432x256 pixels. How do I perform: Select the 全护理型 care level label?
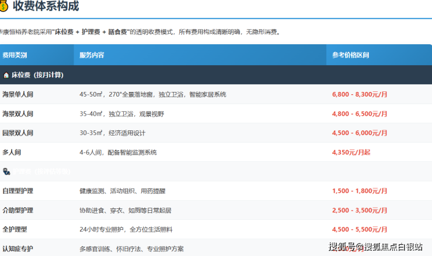[x=15, y=229]
